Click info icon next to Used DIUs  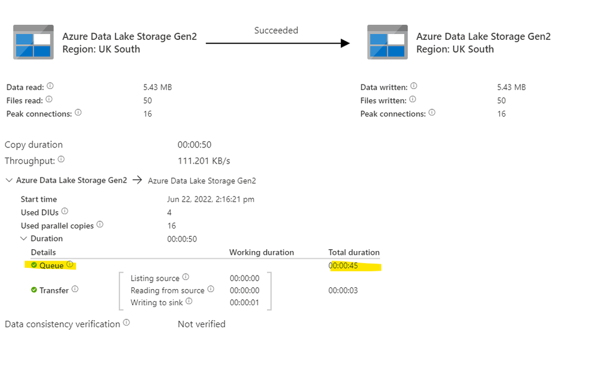pos(65,211)
